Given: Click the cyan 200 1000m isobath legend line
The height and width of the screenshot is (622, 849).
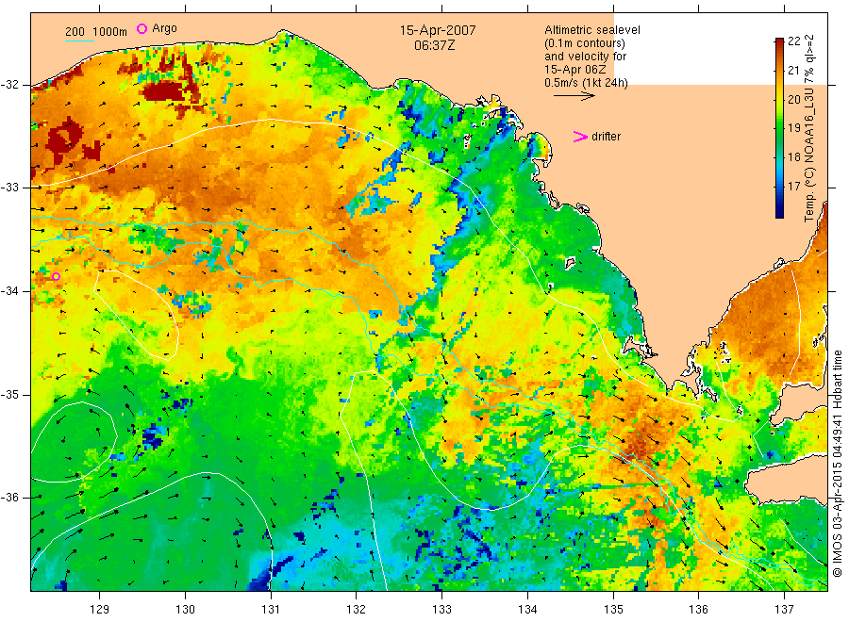Looking at the screenshot, I should click(79, 41).
